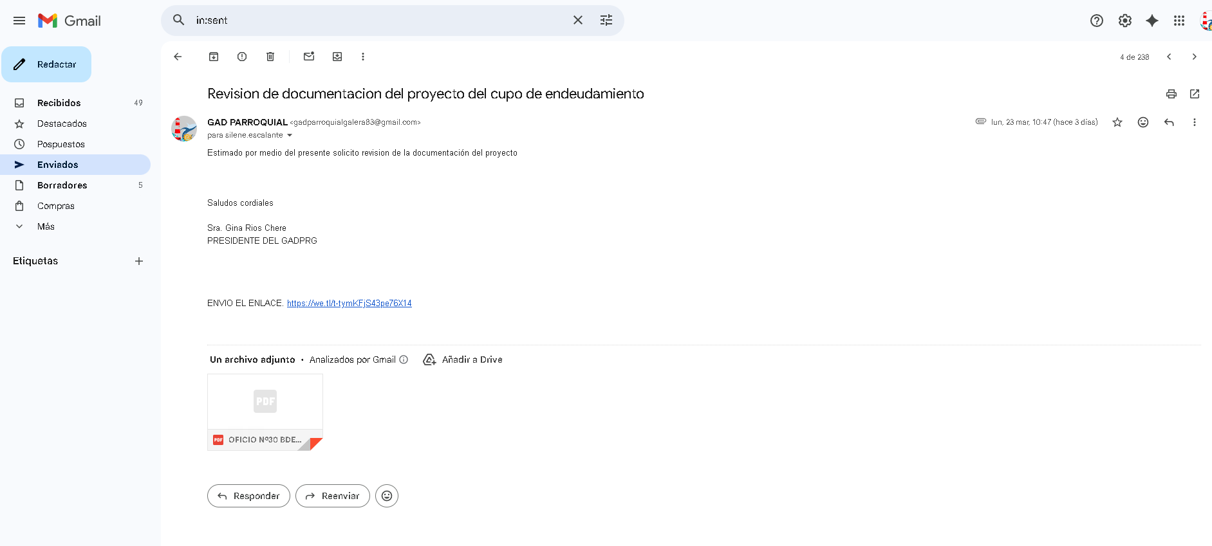Click the Responder button
Screen dimensions: 1212x546
coord(248,496)
